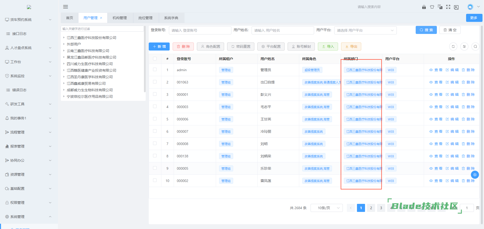Image resolution: width=484 pixels, height=229 pixels.
Task: Go to page 2 in pagination
Action: (371, 208)
